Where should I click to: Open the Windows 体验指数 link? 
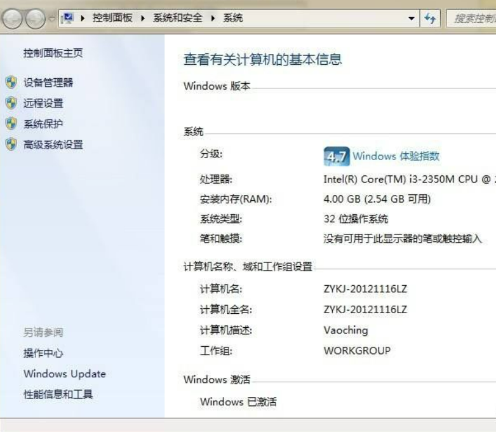(x=396, y=156)
